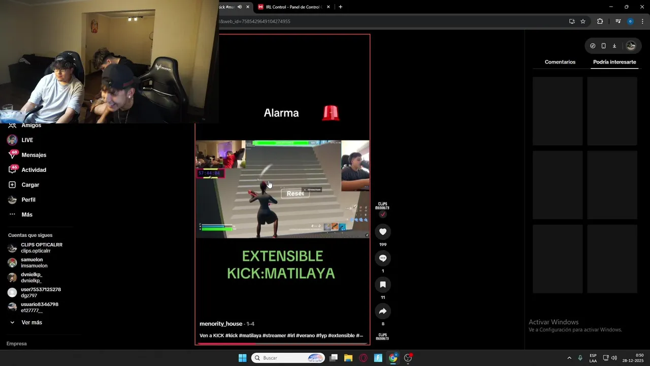The height and width of the screenshot is (366, 650).
Task: Open ESP LAA language selector
Action: 593,358
